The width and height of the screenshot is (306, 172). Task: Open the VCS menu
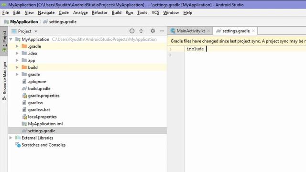pos(155,13)
